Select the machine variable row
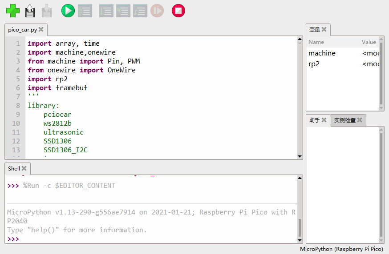Image resolution: width=389 pixels, height=254 pixels. [x=322, y=53]
